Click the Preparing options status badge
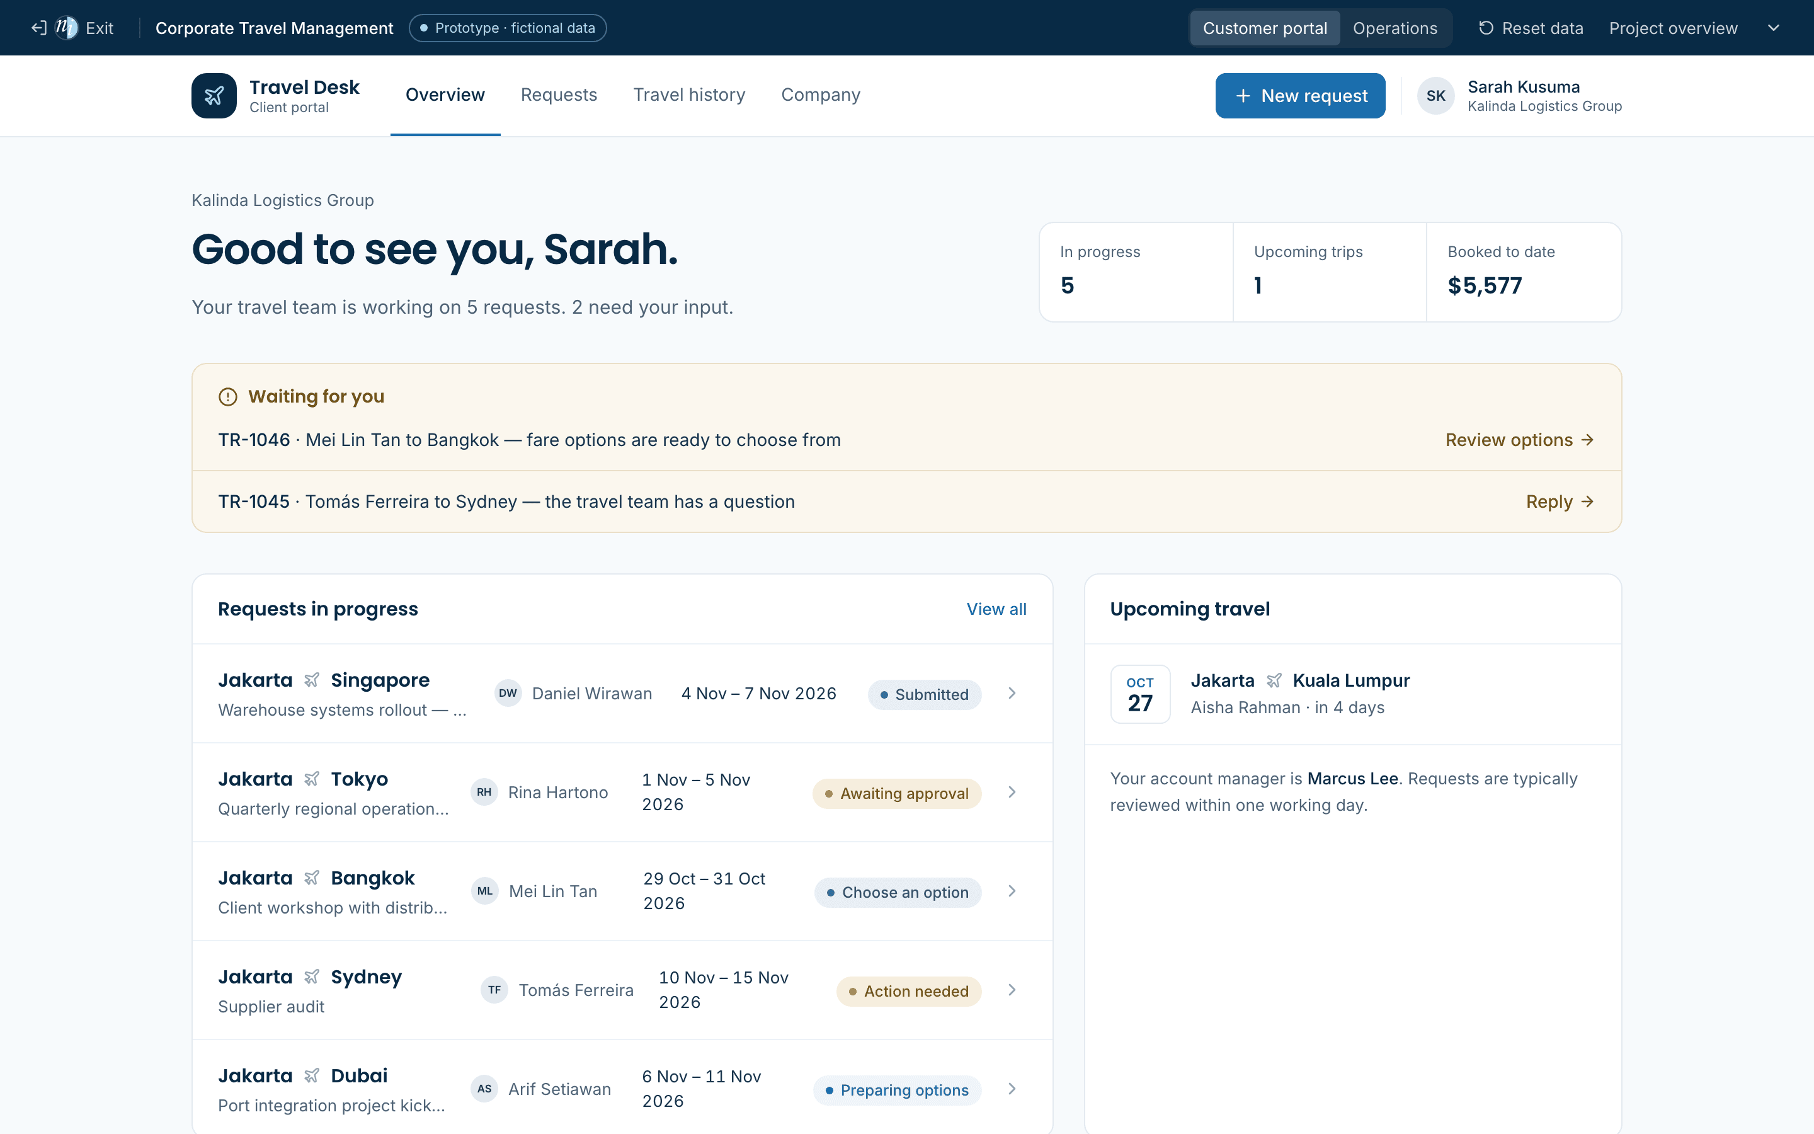 click(896, 1091)
